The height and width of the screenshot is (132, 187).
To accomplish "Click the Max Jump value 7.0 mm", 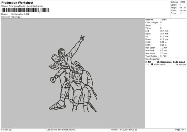I will point(164,53).
